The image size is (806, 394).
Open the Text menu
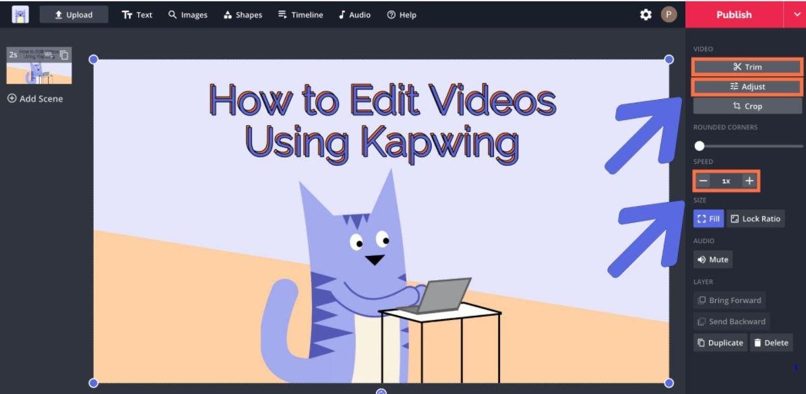(x=137, y=15)
